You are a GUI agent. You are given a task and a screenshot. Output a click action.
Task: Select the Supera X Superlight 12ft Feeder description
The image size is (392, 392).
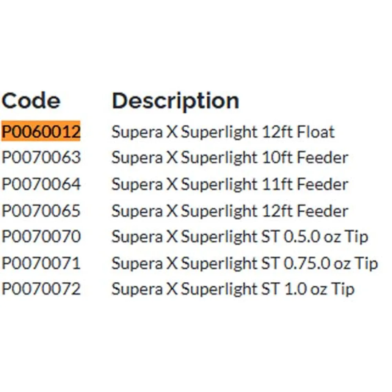click(x=230, y=211)
